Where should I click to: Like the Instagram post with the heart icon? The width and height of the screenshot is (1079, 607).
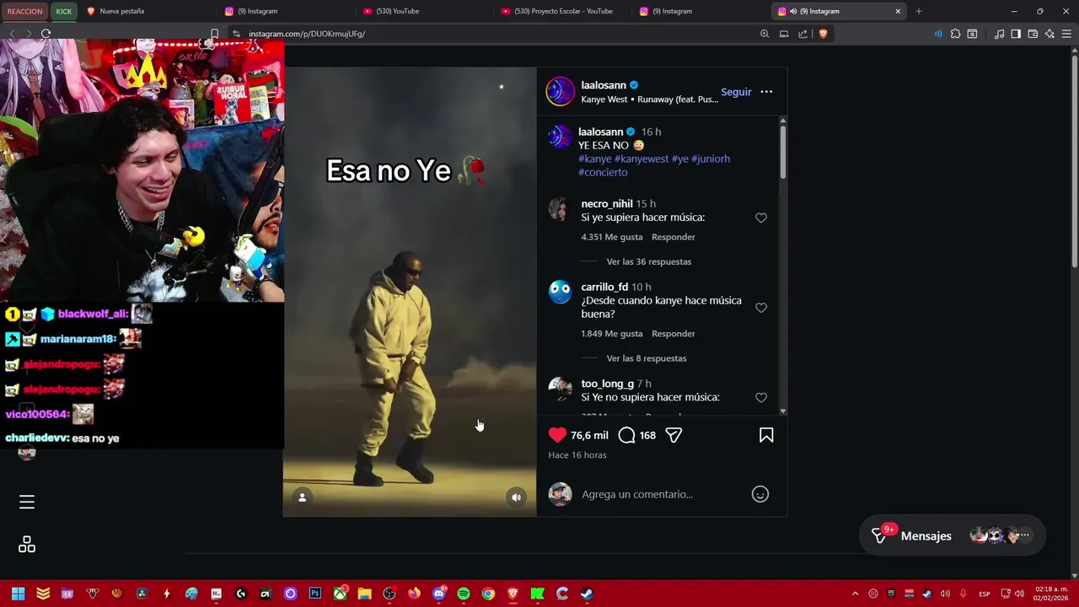(557, 435)
